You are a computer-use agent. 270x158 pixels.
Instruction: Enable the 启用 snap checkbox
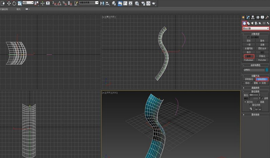point(262,98)
